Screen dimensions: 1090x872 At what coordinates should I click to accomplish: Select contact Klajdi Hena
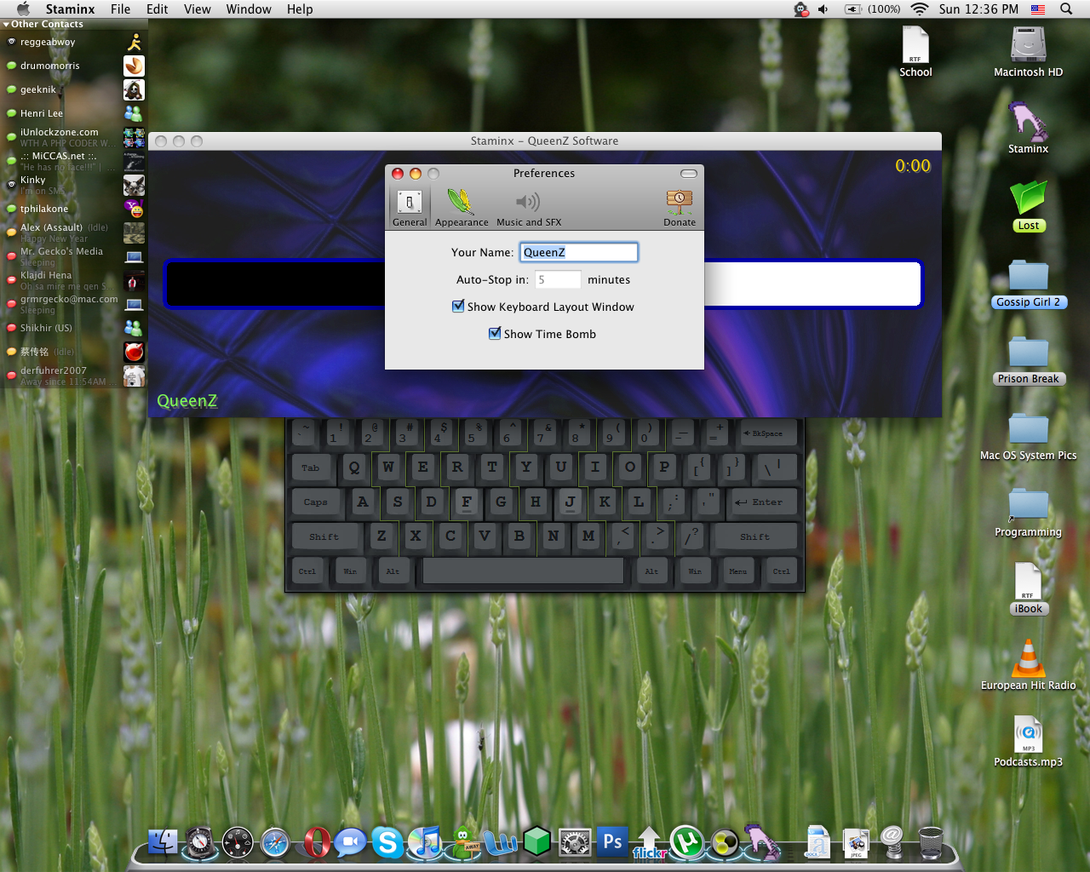[74, 280]
